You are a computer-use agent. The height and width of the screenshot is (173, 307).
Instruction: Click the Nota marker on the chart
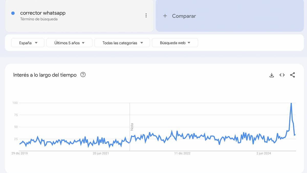[132, 127]
